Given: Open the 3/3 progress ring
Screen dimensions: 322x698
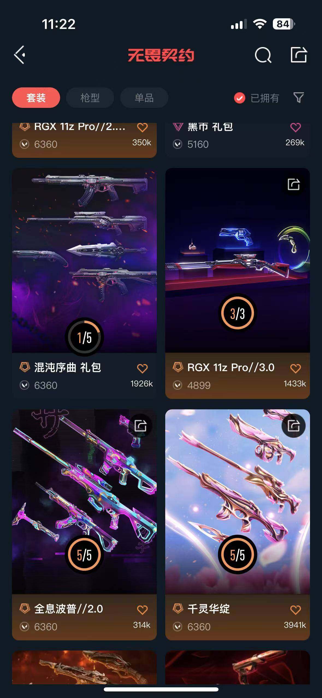Looking at the screenshot, I should (237, 313).
